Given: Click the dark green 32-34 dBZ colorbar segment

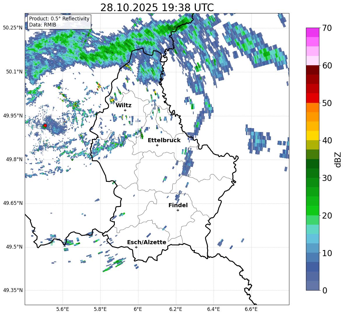Looking at the screenshot, I should pos(312,164).
